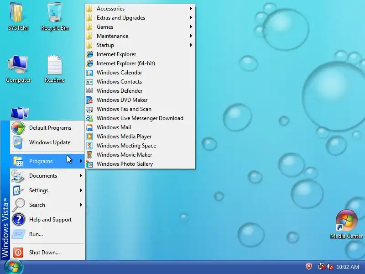Click the Windows Media Player icon
365x274 pixels.
pyautogui.click(x=89, y=137)
